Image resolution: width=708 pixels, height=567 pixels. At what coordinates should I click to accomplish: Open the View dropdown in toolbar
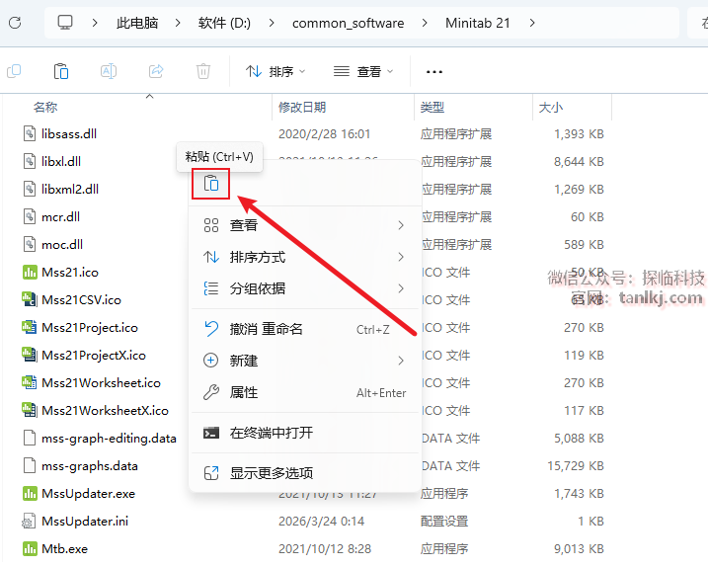[363, 71]
